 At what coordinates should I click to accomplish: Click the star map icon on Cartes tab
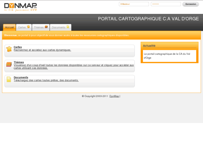click(28, 27)
